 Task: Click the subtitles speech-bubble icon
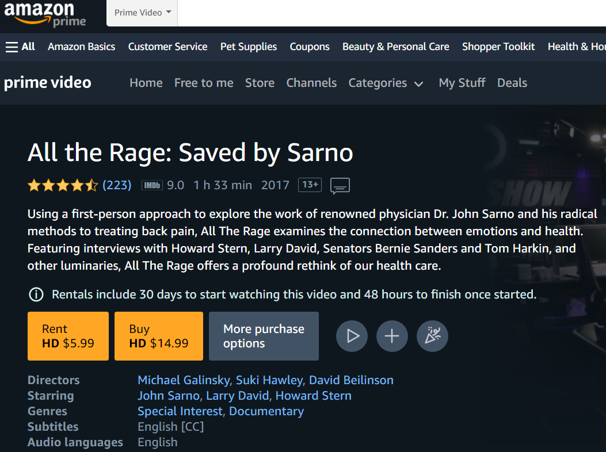(340, 186)
